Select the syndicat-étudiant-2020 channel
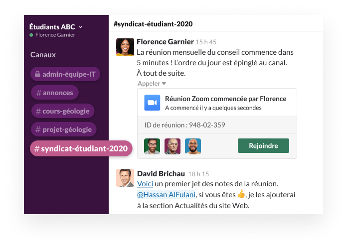The width and height of the screenshot is (347, 247). click(80, 148)
